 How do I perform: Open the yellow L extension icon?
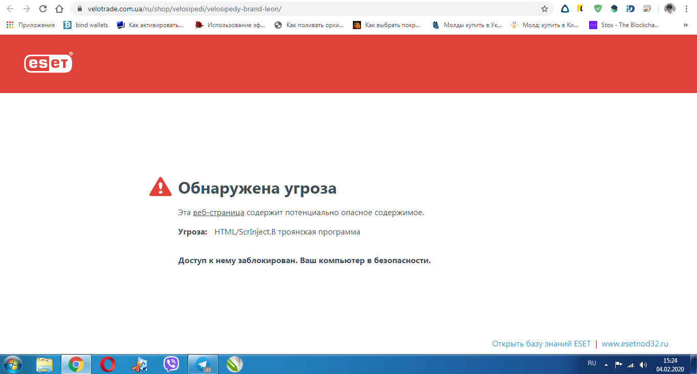coord(581,9)
